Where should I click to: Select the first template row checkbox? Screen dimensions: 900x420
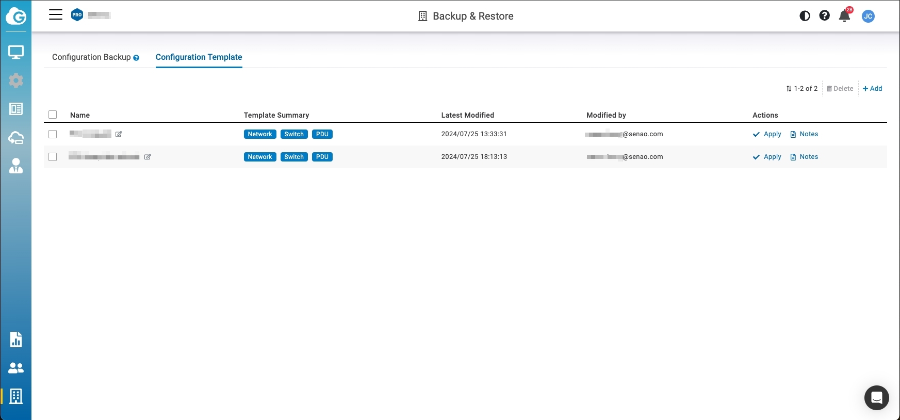point(53,134)
